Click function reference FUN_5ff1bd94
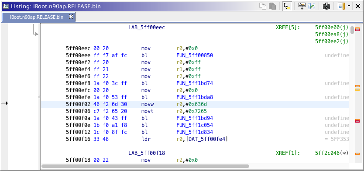Screen dimensions: 364x171 [195, 118]
